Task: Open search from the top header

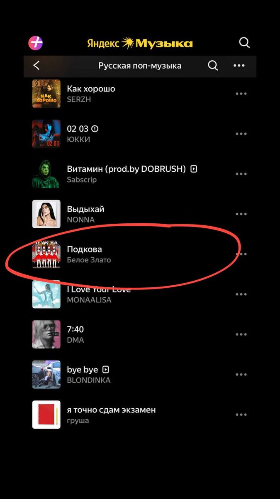Action: tap(245, 43)
